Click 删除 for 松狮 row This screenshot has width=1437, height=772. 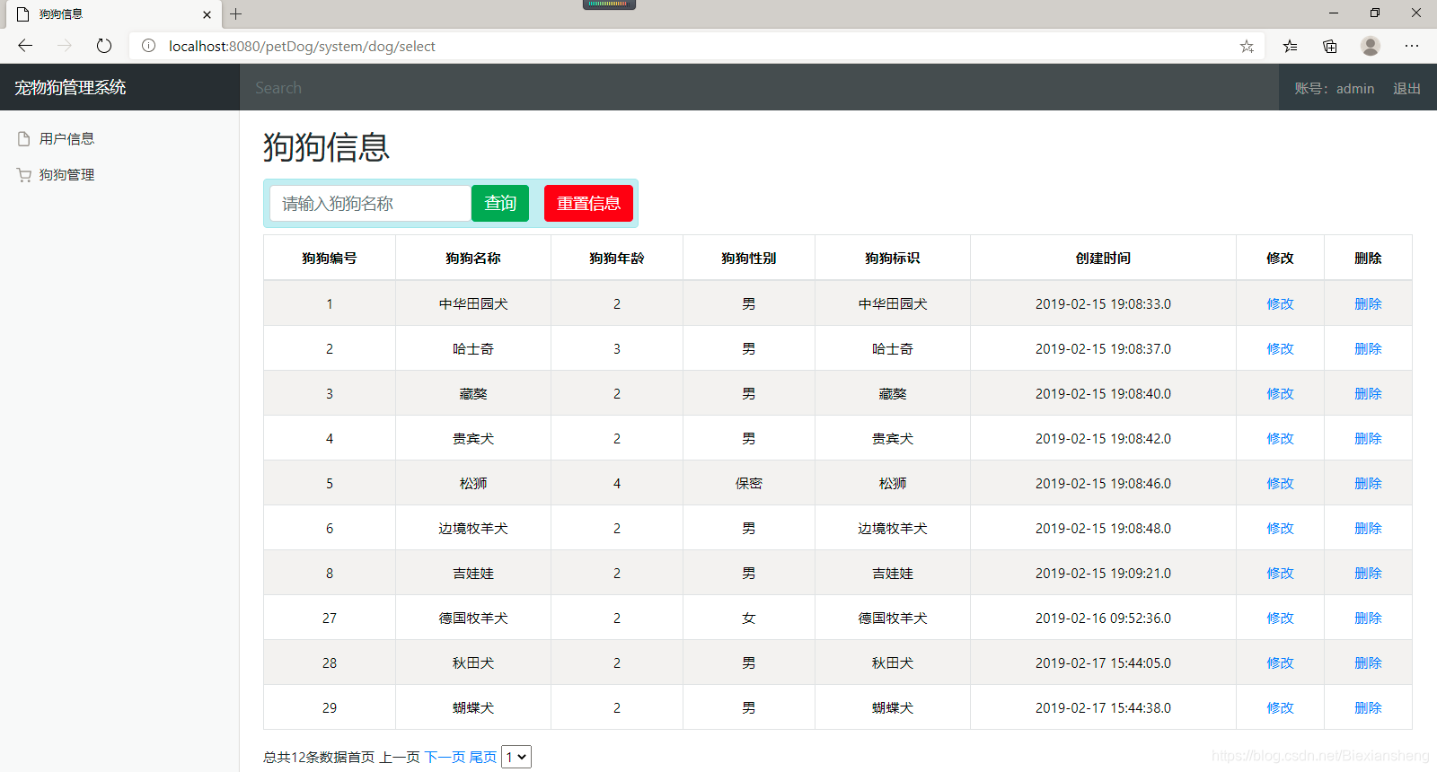click(1368, 483)
